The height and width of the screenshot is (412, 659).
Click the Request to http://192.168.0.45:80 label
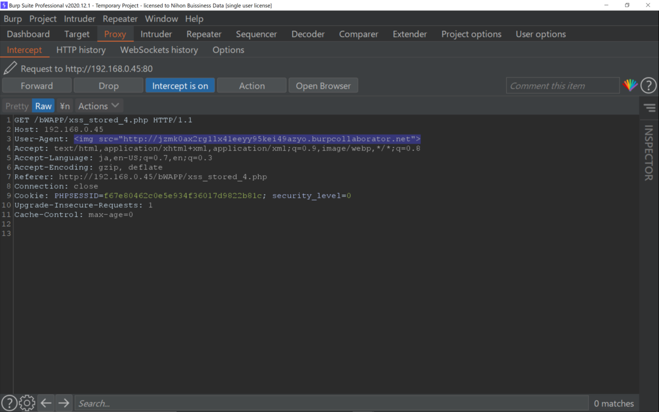(87, 69)
